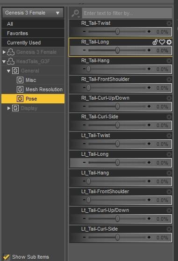Click the magnifier search icon in filter bar
The image size is (178, 261).
[x=75, y=13]
